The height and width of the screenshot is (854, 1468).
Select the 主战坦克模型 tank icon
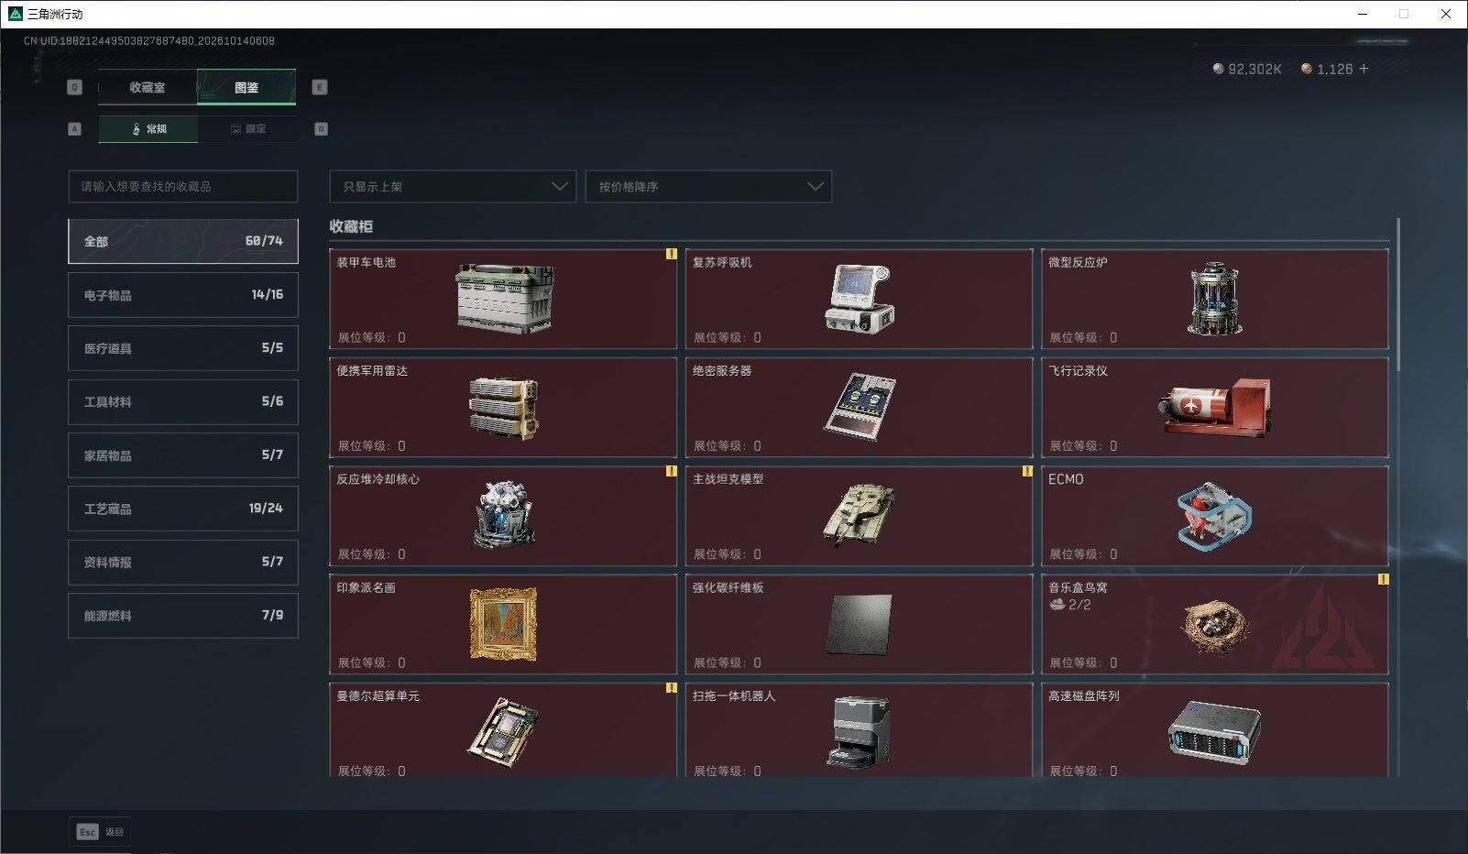tap(859, 515)
